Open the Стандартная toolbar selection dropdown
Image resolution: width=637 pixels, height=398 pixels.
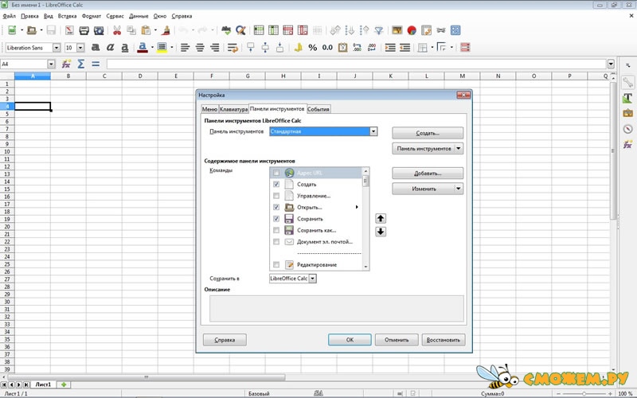click(373, 131)
